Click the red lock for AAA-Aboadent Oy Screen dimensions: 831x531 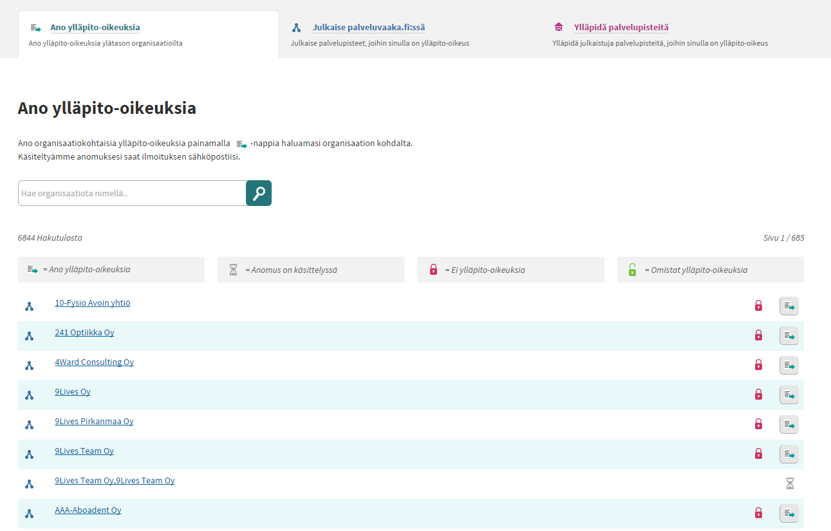[758, 513]
